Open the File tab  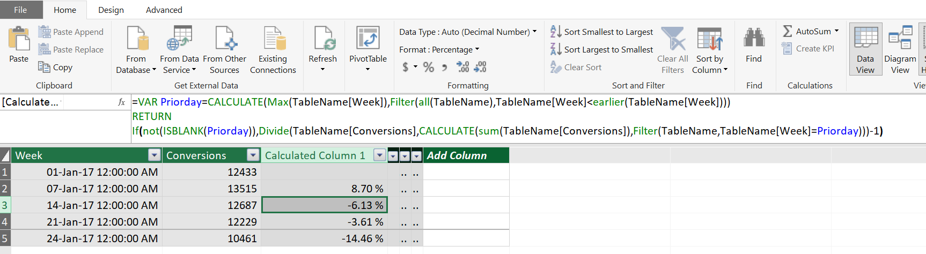21,10
